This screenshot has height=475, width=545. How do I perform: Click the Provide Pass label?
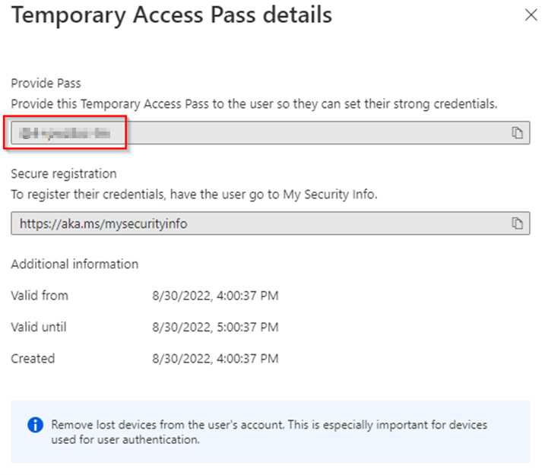click(45, 84)
